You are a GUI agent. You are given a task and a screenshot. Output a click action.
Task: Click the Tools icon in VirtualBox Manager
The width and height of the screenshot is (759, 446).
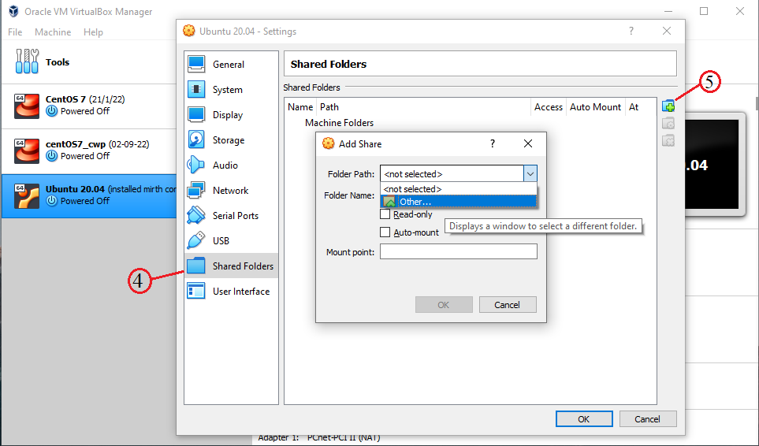pos(27,61)
